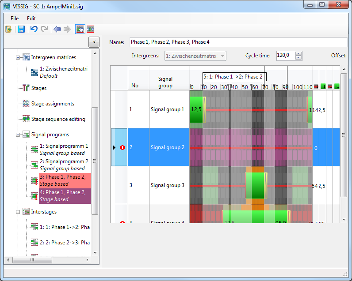Select Stage sequence editing in tree
The height and width of the screenshot is (281, 352).
click(x=58, y=119)
